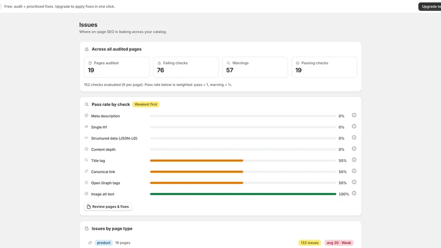Click the Upgrade button in the top banner
Image resolution: width=441 pixels, height=248 pixels.
pos(430,7)
